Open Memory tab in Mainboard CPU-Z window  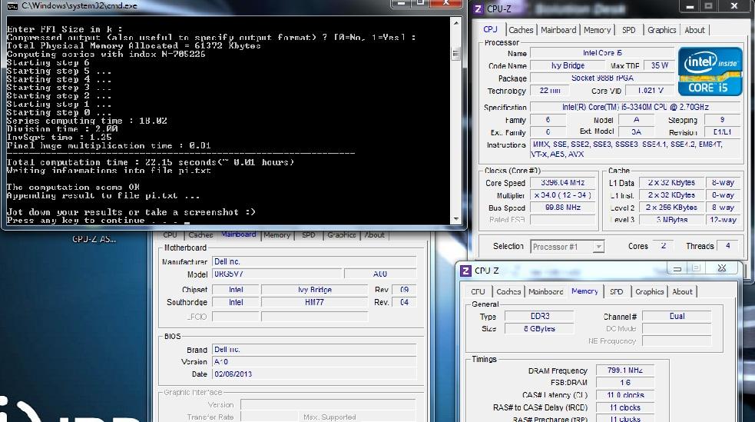coord(277,235)
